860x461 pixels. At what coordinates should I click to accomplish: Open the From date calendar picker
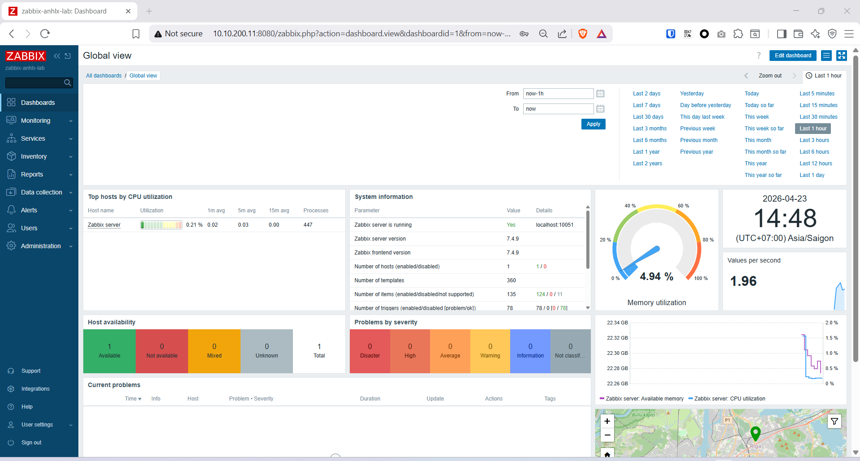click(x=600, y=94)
